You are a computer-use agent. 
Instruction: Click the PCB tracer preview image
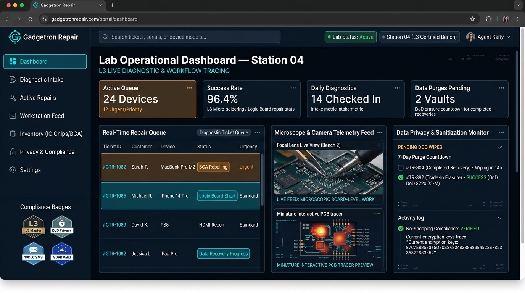[329, 239]
